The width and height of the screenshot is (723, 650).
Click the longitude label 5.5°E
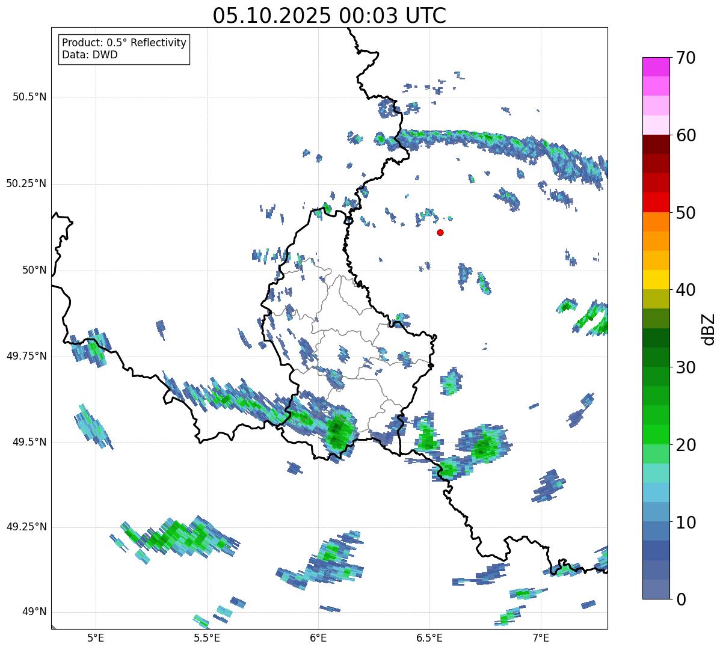coord(207,637)
